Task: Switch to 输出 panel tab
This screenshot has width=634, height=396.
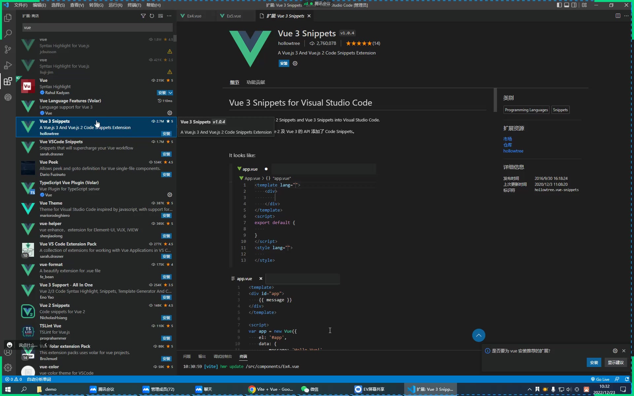Action: click(x=202, y=356)
